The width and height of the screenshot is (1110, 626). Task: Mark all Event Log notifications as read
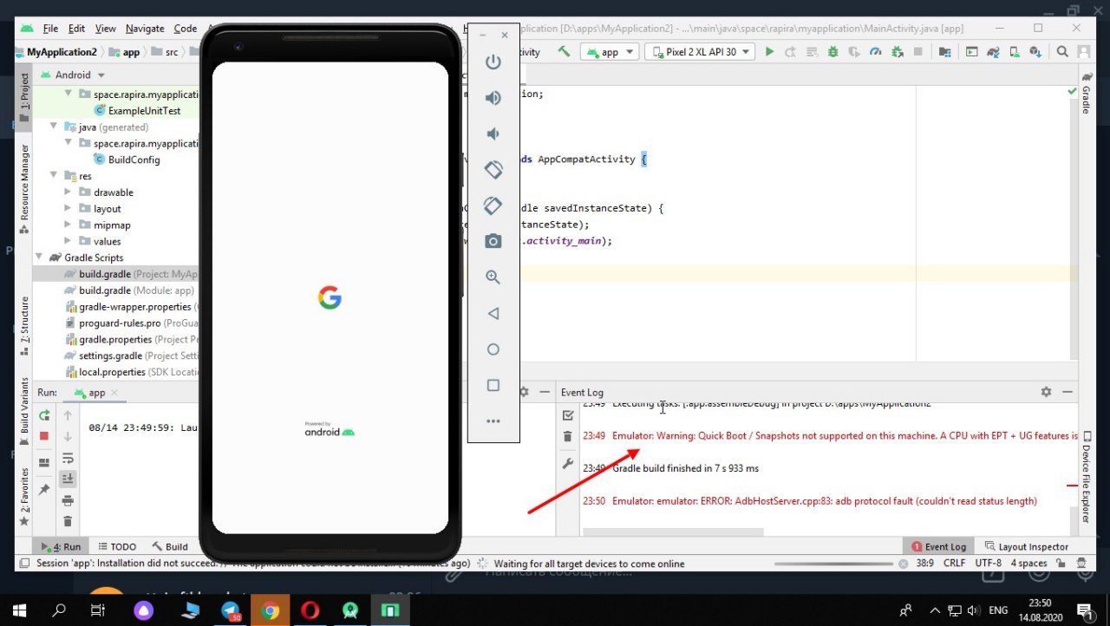tap(568, 415)
